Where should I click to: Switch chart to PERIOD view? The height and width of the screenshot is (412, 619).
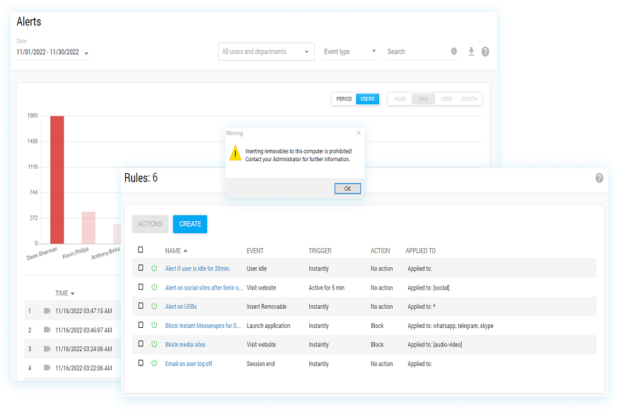coord(344,99)
